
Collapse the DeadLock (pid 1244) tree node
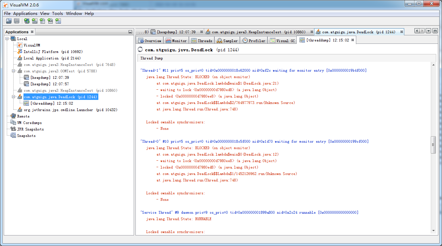(x=14, y=97)
